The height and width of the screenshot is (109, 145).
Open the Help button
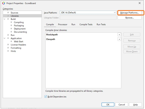[135, 105]
